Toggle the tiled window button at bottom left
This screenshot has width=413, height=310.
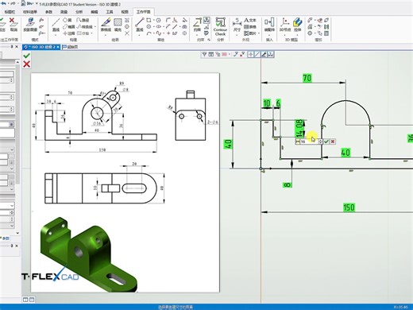pos(32,300)
